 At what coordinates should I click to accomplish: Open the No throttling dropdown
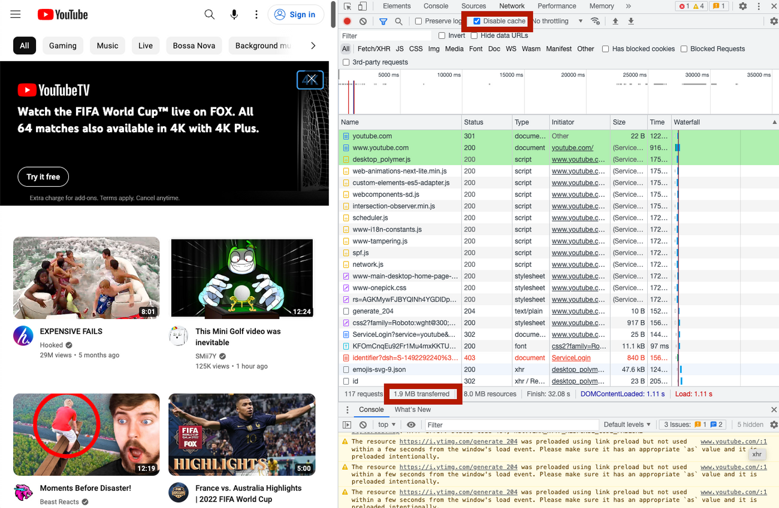(x=557, y=21)
